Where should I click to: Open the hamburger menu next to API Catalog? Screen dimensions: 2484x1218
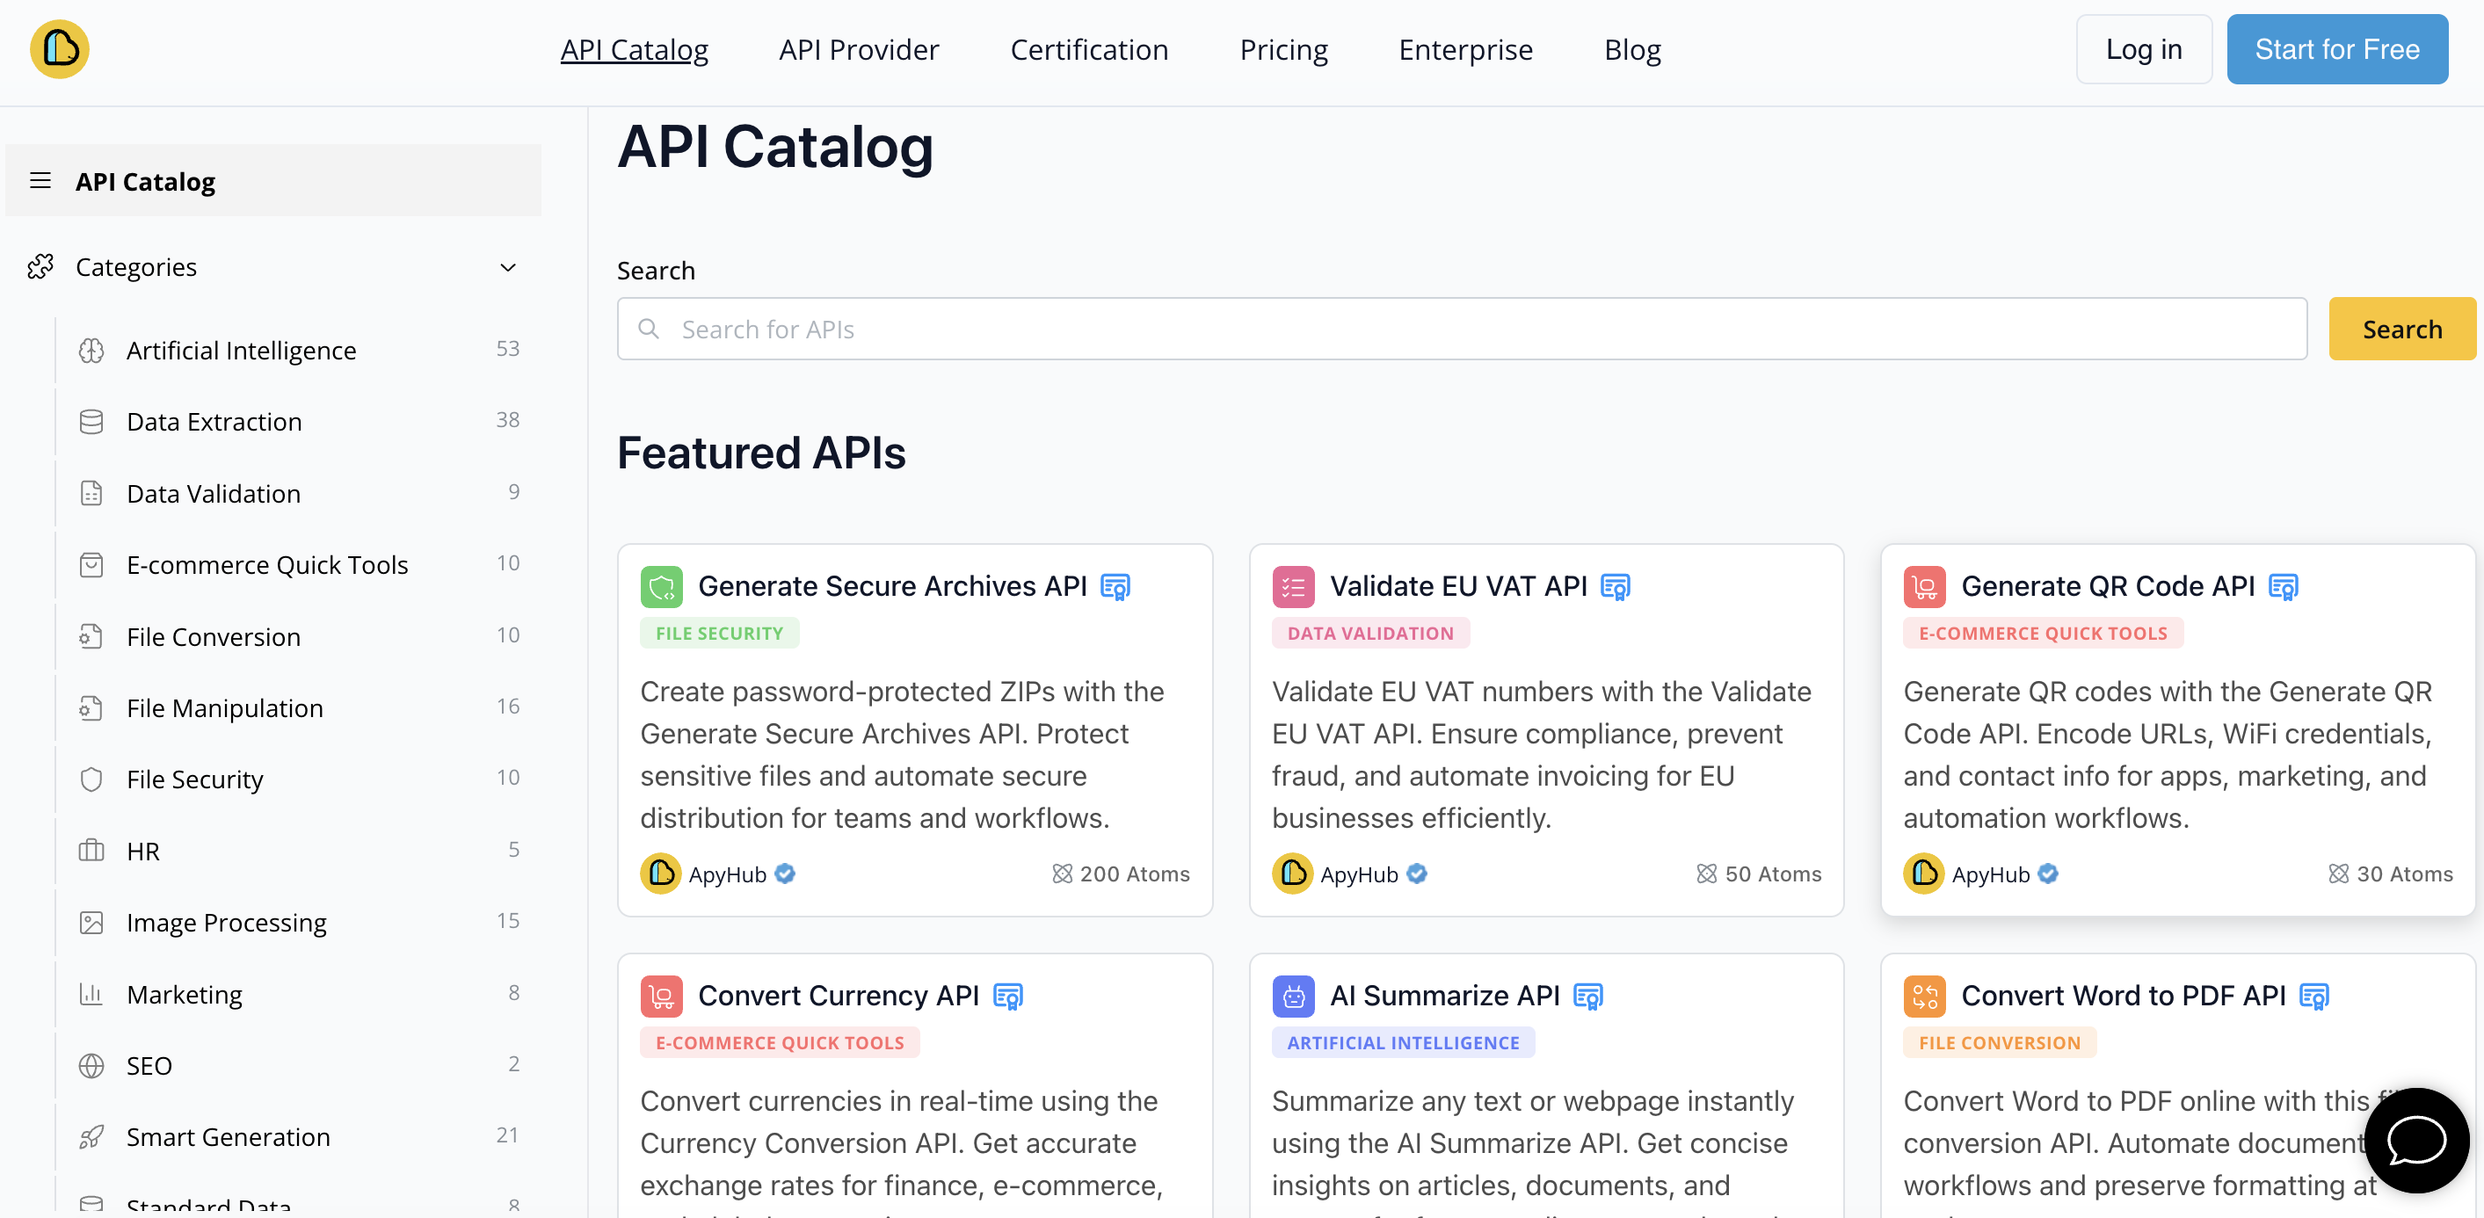coord(40,180)
